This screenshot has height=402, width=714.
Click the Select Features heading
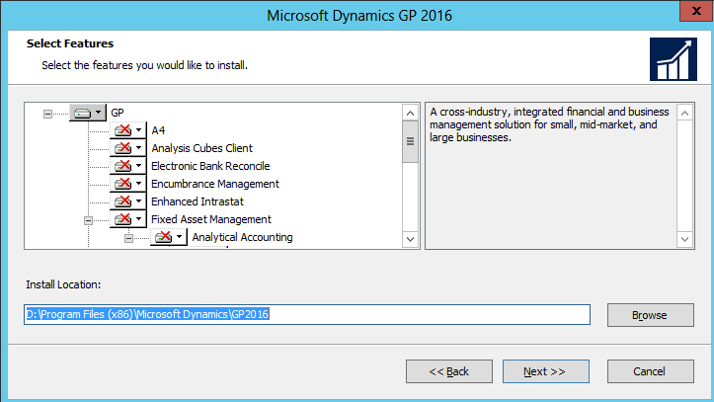(70, 43)
